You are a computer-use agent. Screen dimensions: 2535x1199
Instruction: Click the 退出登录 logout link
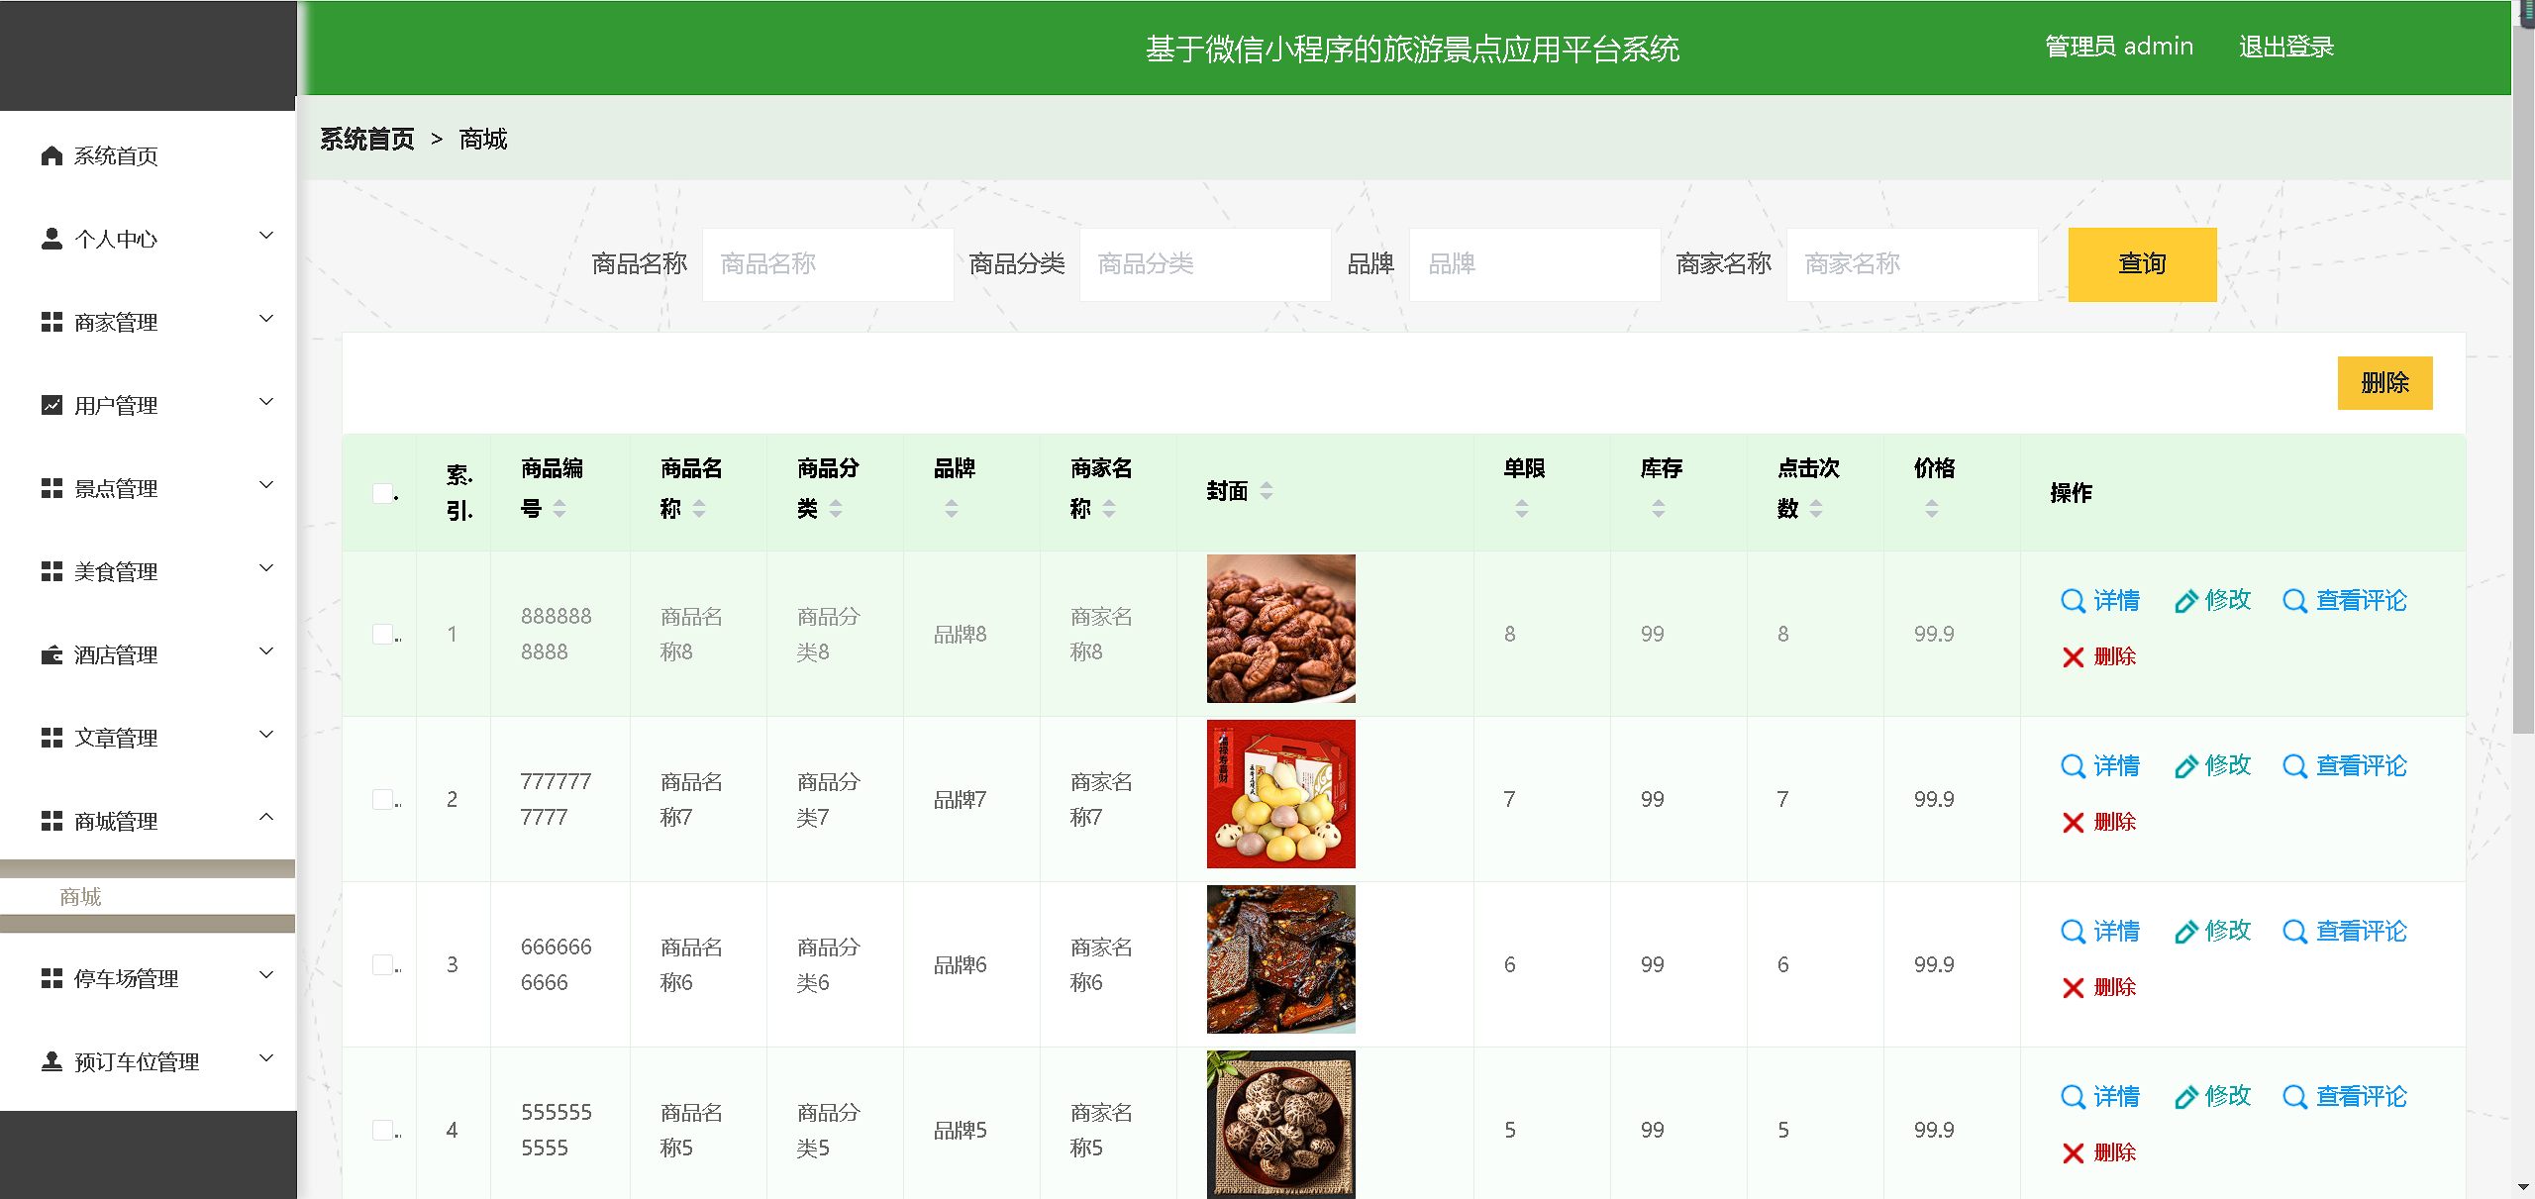tap(2285, 47)
